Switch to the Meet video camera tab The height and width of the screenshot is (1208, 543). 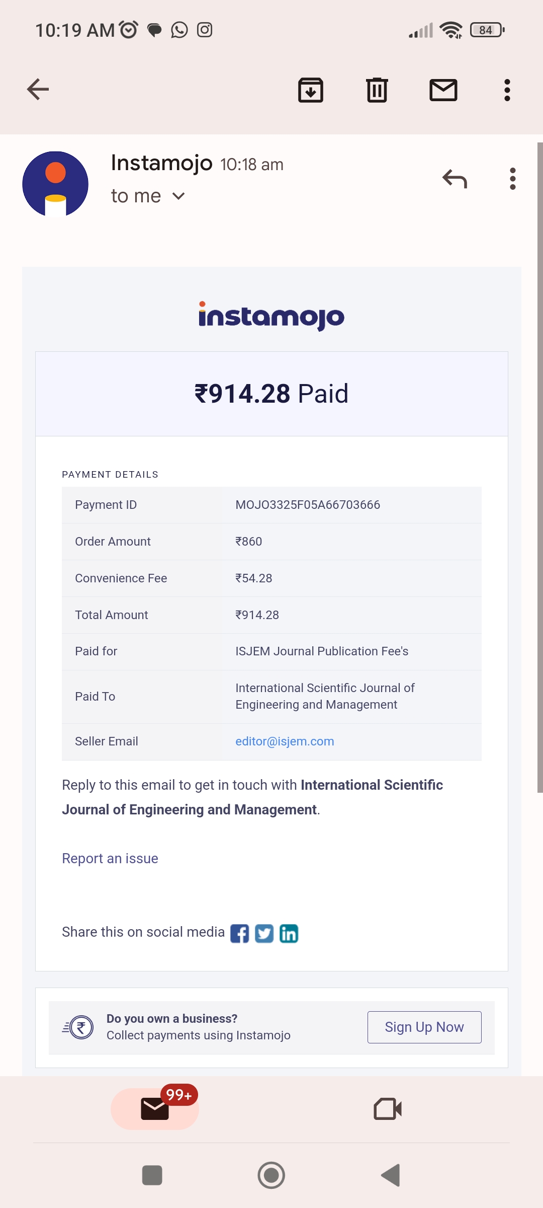[388, 1108]
